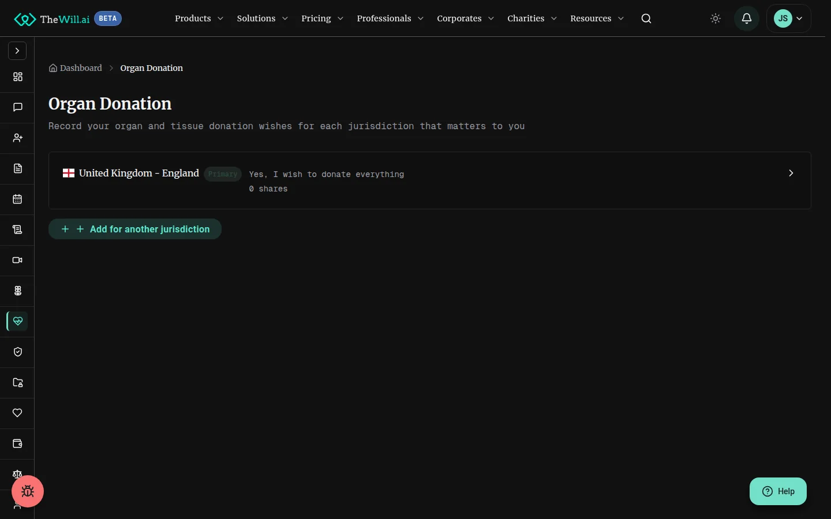The width and height of the screenshot is (831, 519).
Task: Open the wallet sidebar icon
Action: [x=18, y=443]
